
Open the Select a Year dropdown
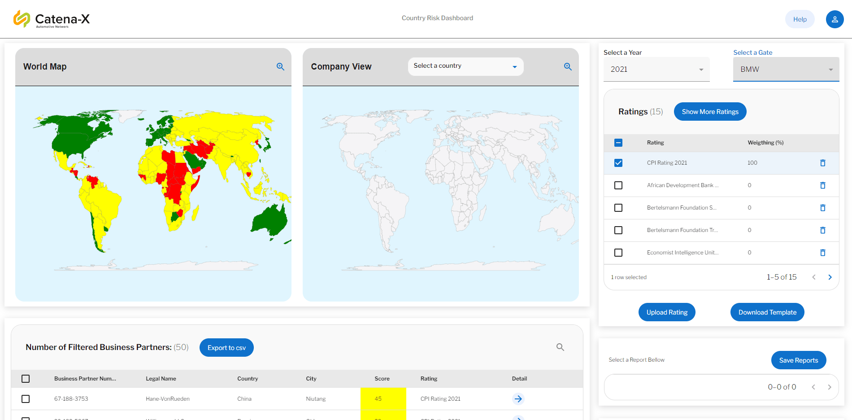656,70
